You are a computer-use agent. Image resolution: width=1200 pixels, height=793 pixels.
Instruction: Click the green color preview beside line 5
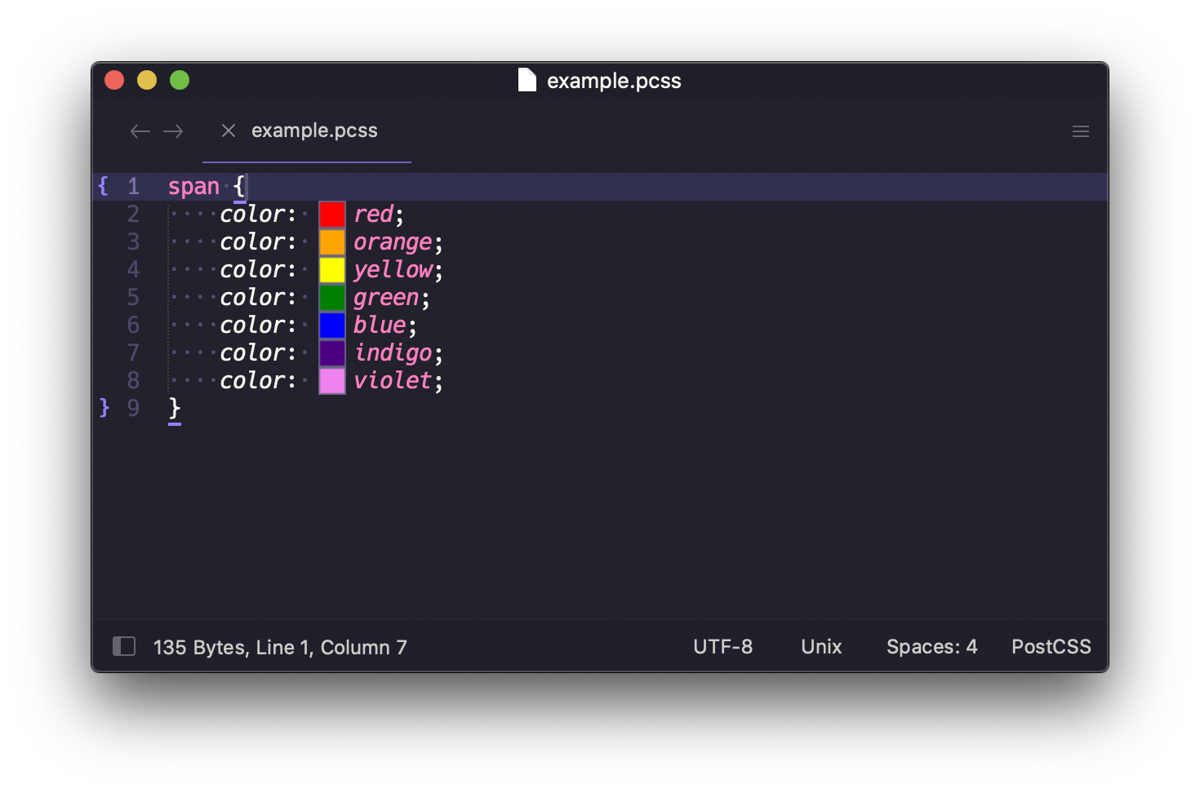click(x=332, y=297)
